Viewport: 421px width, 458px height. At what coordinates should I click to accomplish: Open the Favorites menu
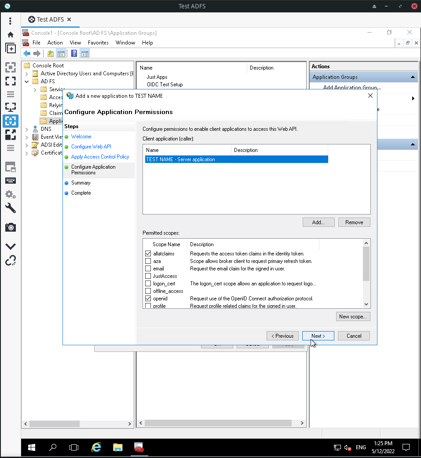pos(98,43)
